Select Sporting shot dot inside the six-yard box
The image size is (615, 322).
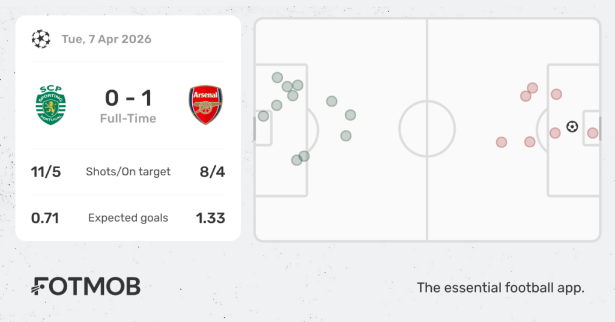[263, 116]
